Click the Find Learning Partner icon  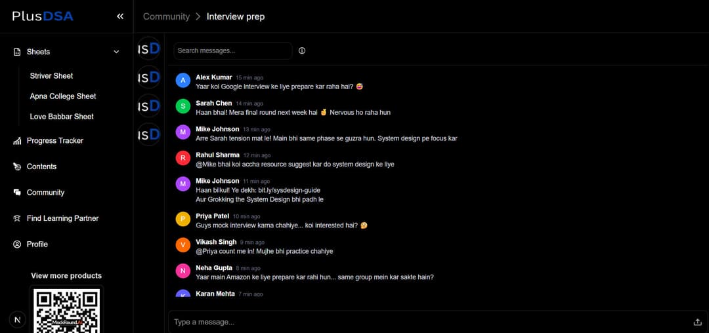tap(17, 218)
